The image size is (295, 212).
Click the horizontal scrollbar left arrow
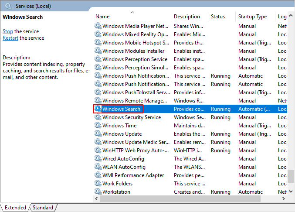[96, 198]
